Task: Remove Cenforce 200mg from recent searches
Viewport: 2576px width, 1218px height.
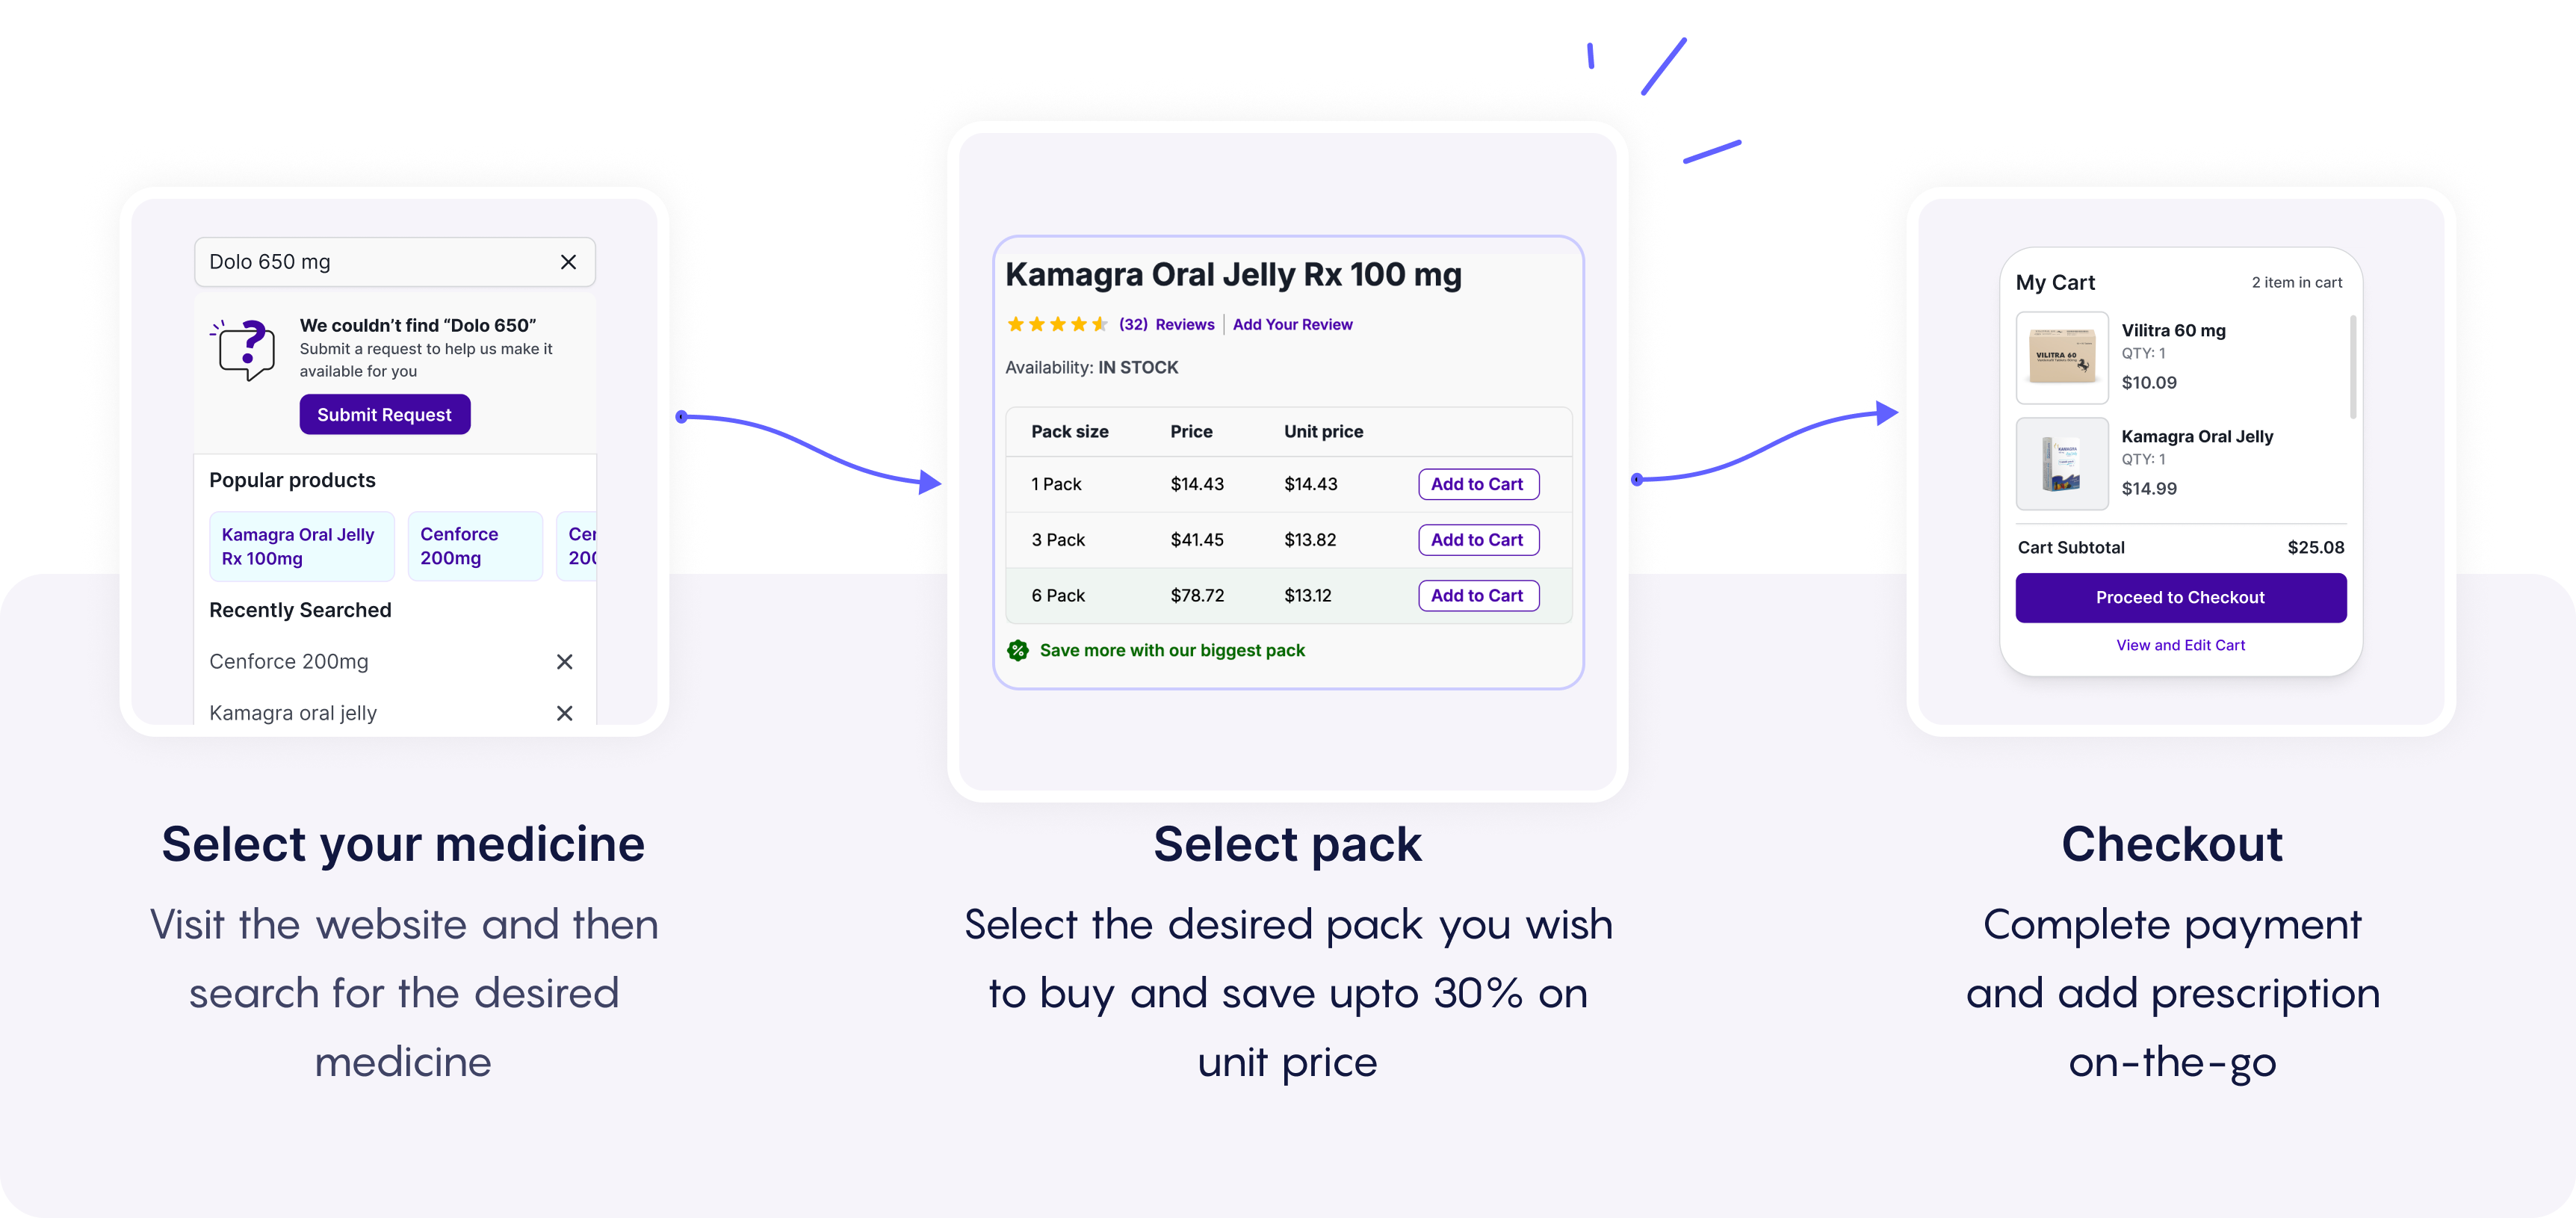Action: tap(564, 662)
